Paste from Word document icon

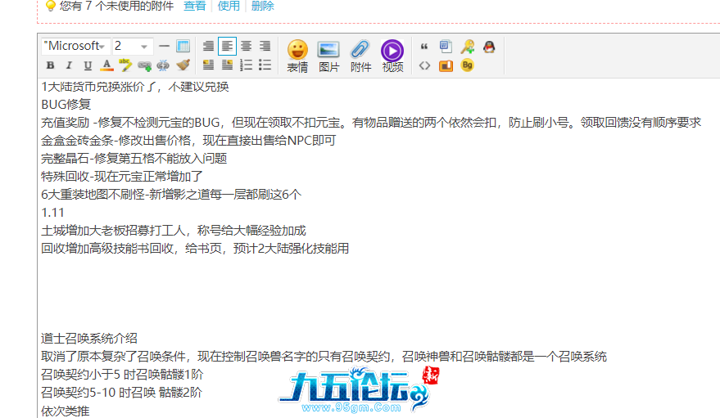(x=446, y=47)
